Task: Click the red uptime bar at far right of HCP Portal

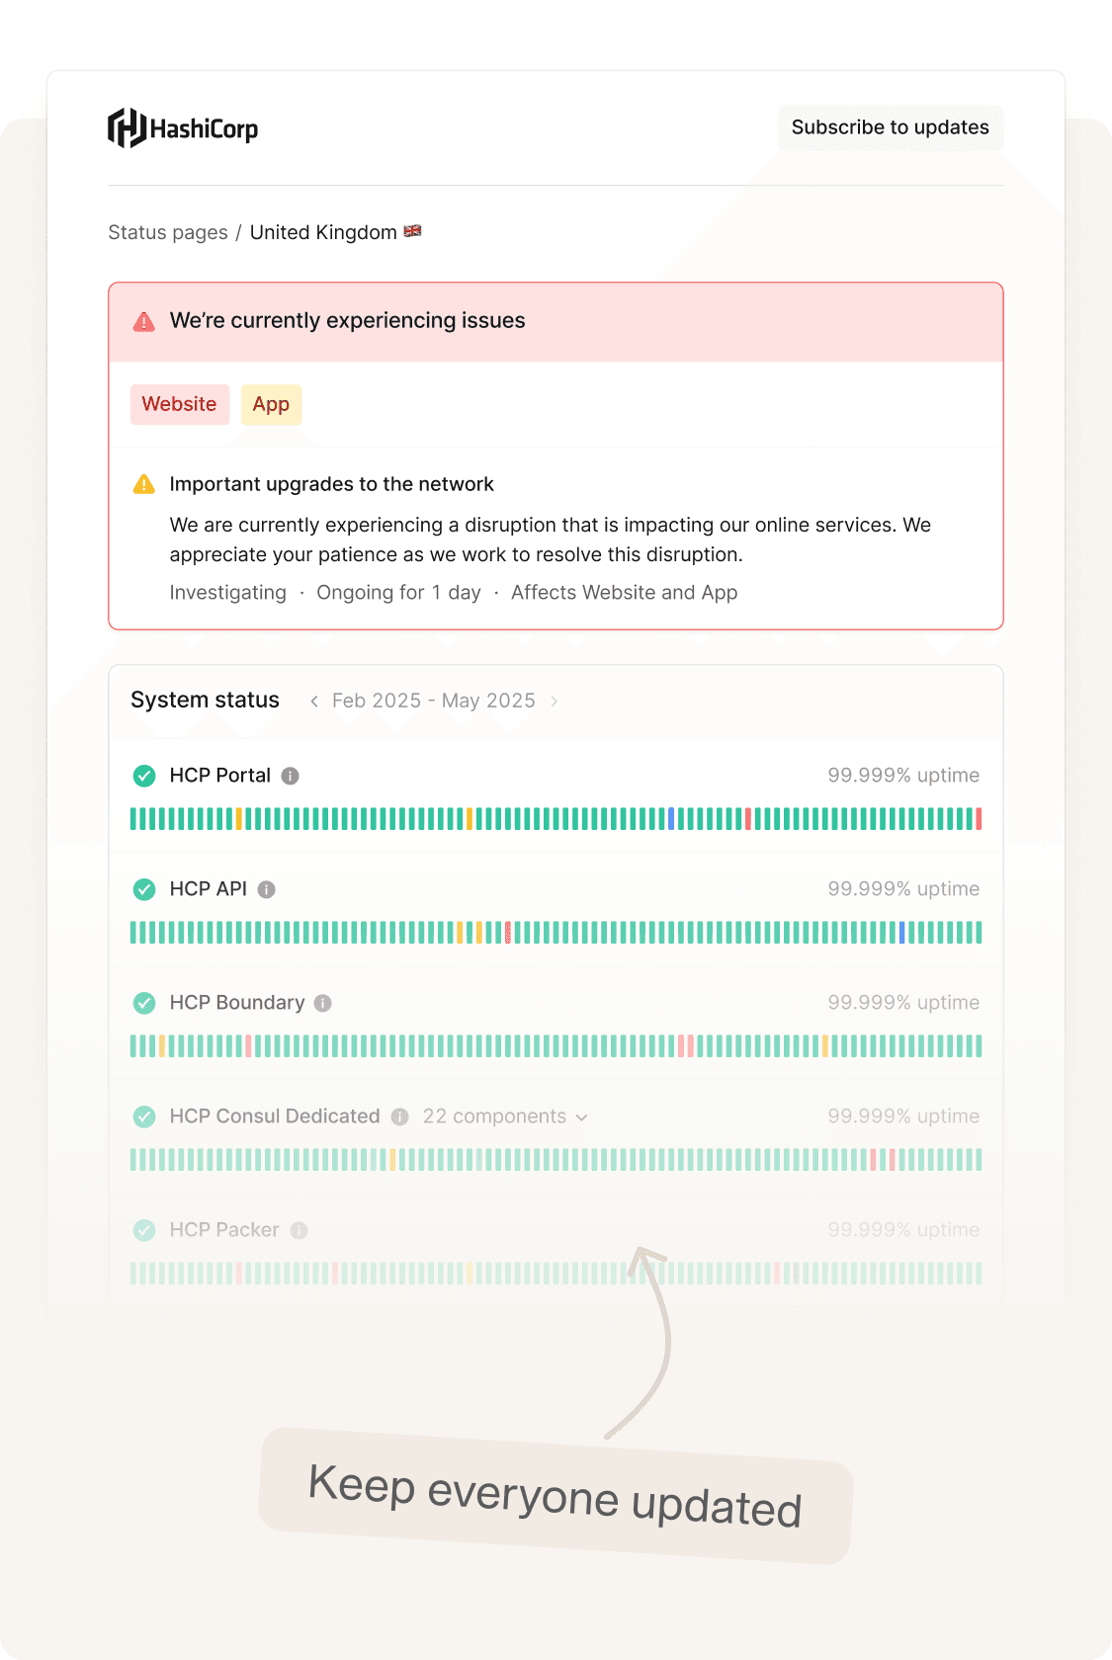Action: click(978, 817)
